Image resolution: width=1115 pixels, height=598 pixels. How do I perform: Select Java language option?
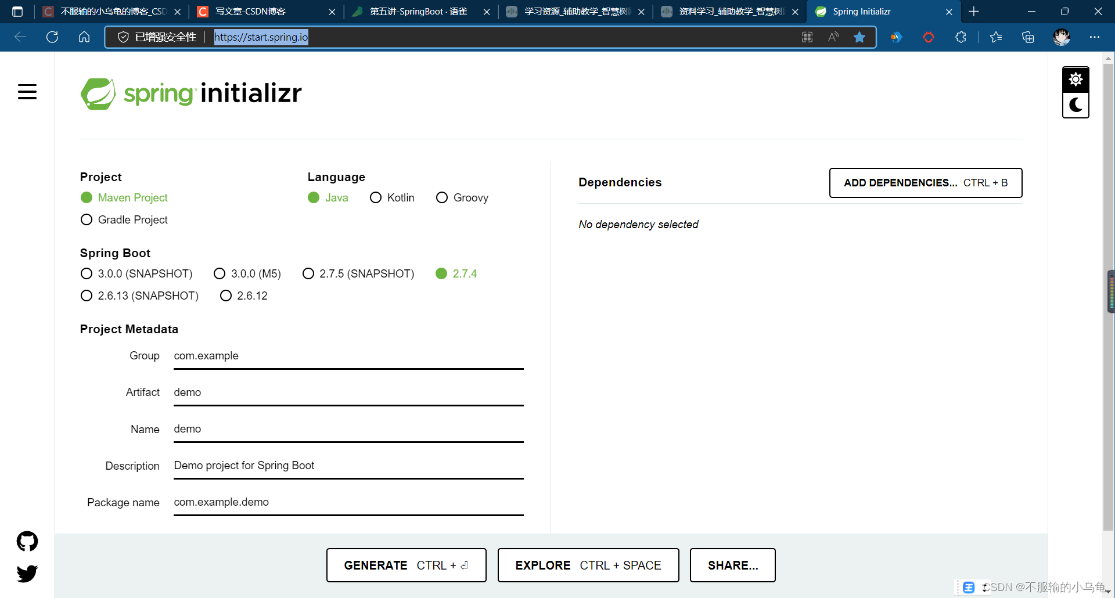point(328,198)
